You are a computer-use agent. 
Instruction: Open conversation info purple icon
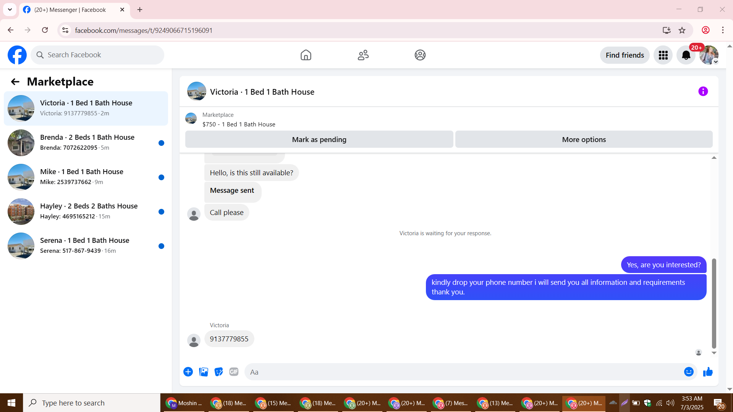tap(703, 92)
